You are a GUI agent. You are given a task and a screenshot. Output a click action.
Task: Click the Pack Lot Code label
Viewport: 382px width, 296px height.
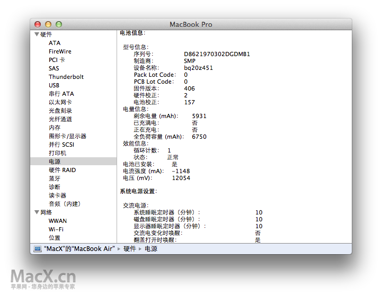tap(155, 75)
